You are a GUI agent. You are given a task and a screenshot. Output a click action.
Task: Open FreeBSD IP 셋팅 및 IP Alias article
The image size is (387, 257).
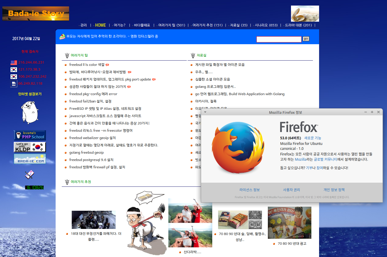(x=105, y=109)
